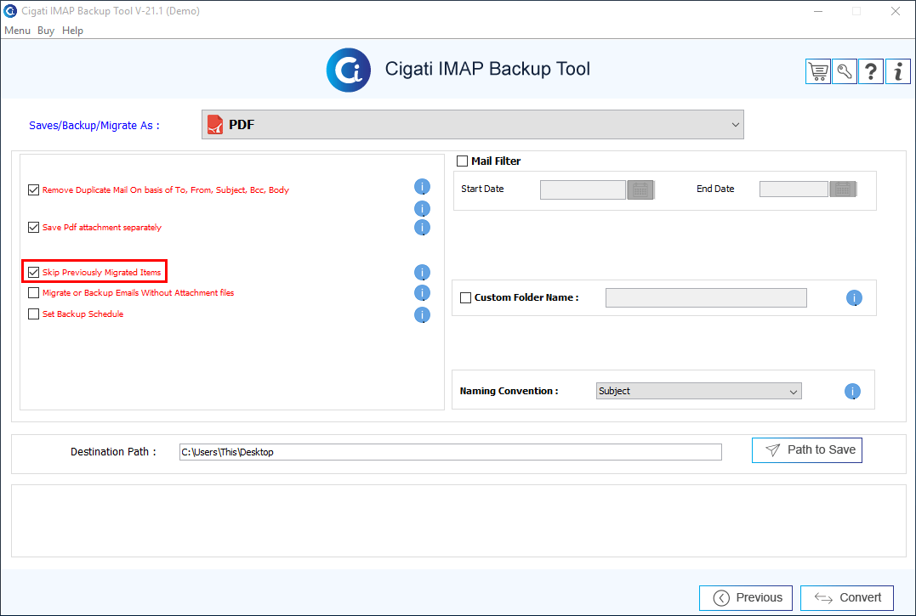Image resolution: width=916 pixels, height=616 pixels.
Task: Click the key activation icon
Action: [845, 71]
